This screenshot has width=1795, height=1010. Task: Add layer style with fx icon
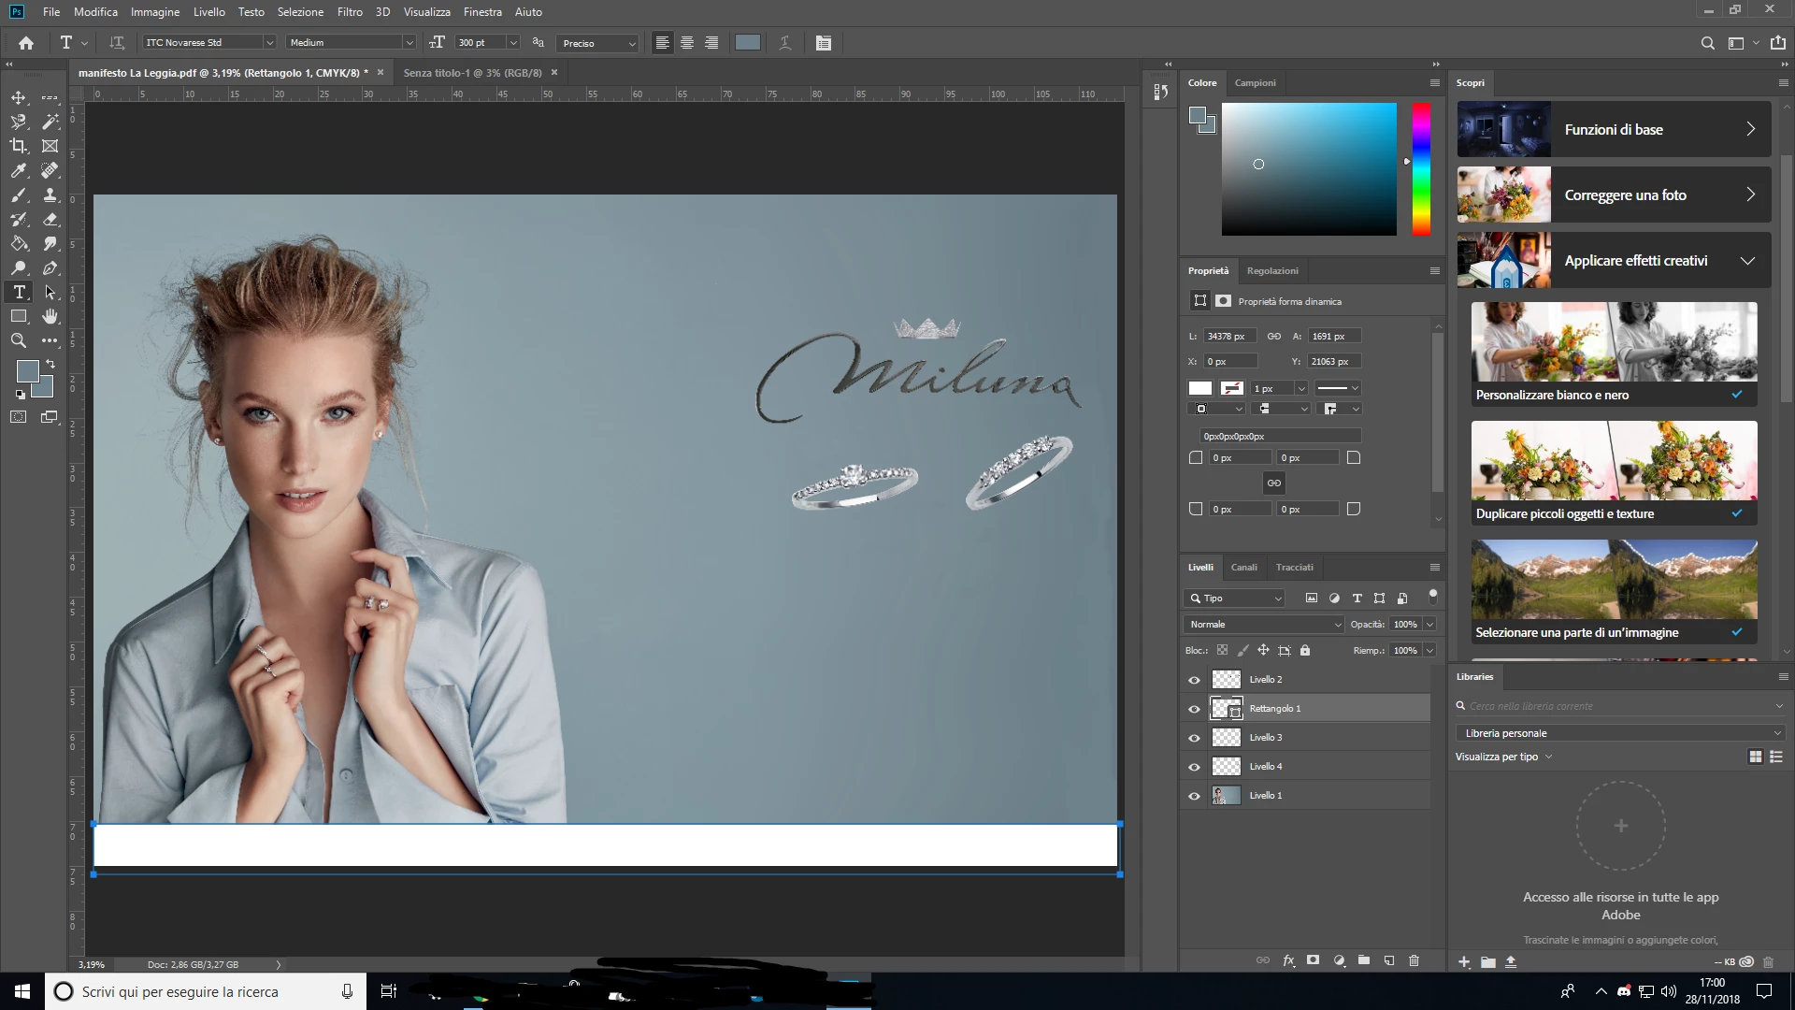point(1288,960)
